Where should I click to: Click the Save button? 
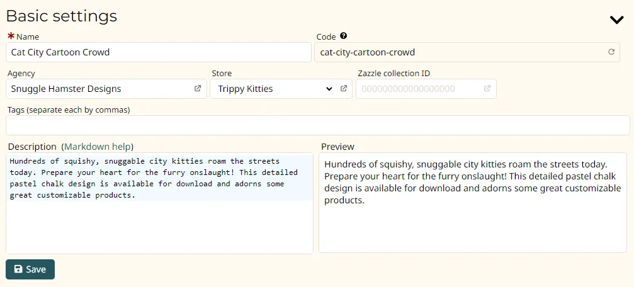[x=30, y=269]
